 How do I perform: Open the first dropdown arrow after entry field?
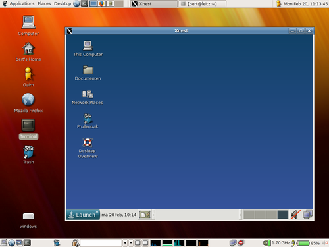[125, 243]
